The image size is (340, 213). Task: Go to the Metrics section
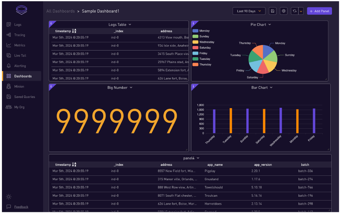[20, 45]
